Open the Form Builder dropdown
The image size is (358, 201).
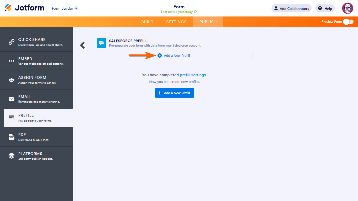click(x=65, y=8)
